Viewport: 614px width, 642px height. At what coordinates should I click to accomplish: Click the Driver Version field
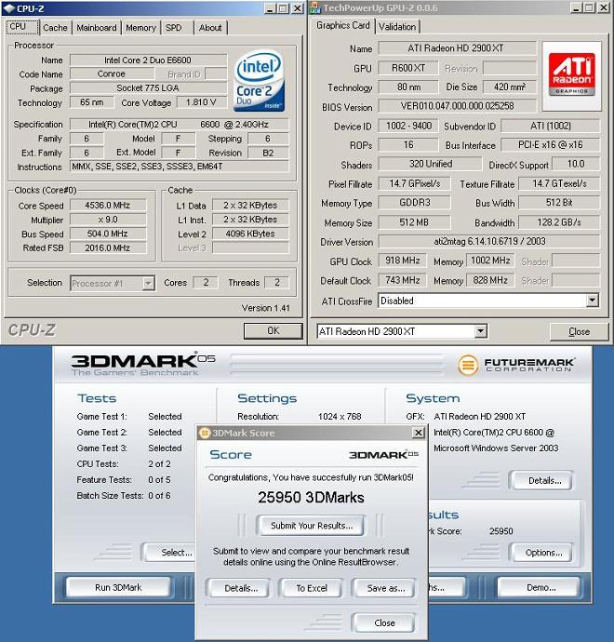click(x=489, y=241)
